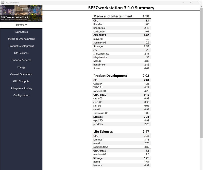Select the MayaVenice row
The width and height of the screenshot is (203, 170).
click(x=121, y=57)
